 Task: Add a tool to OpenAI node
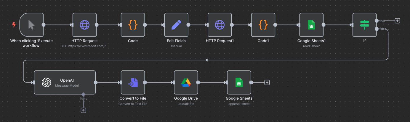83,110
